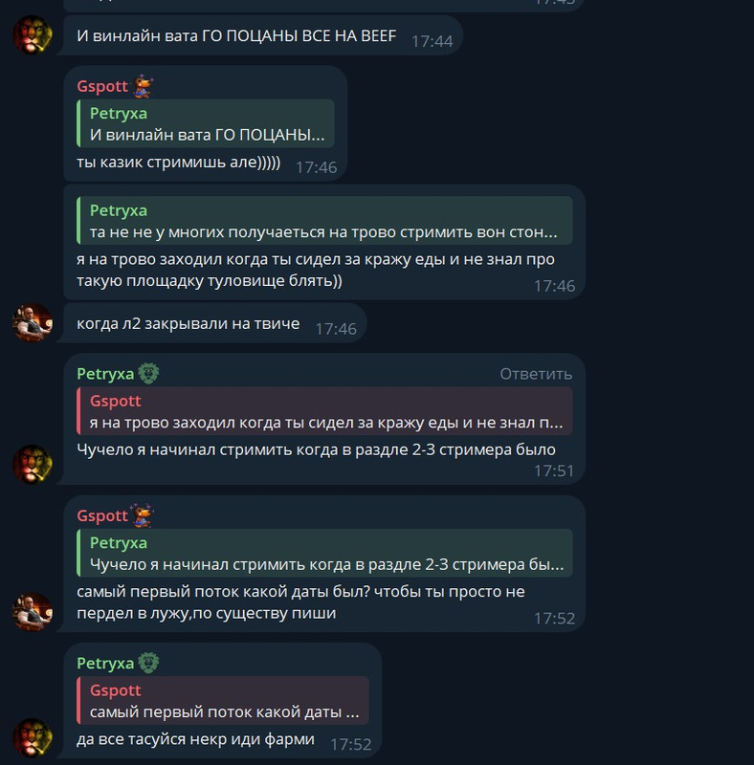Open Petryxa sender name in the 17:51 message
The width and height of the screenshot is (754, 765).
pyautogui.click(x=105, y=374)
